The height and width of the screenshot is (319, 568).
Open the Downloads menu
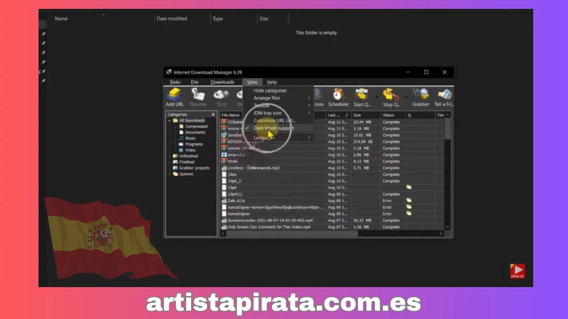222,82
